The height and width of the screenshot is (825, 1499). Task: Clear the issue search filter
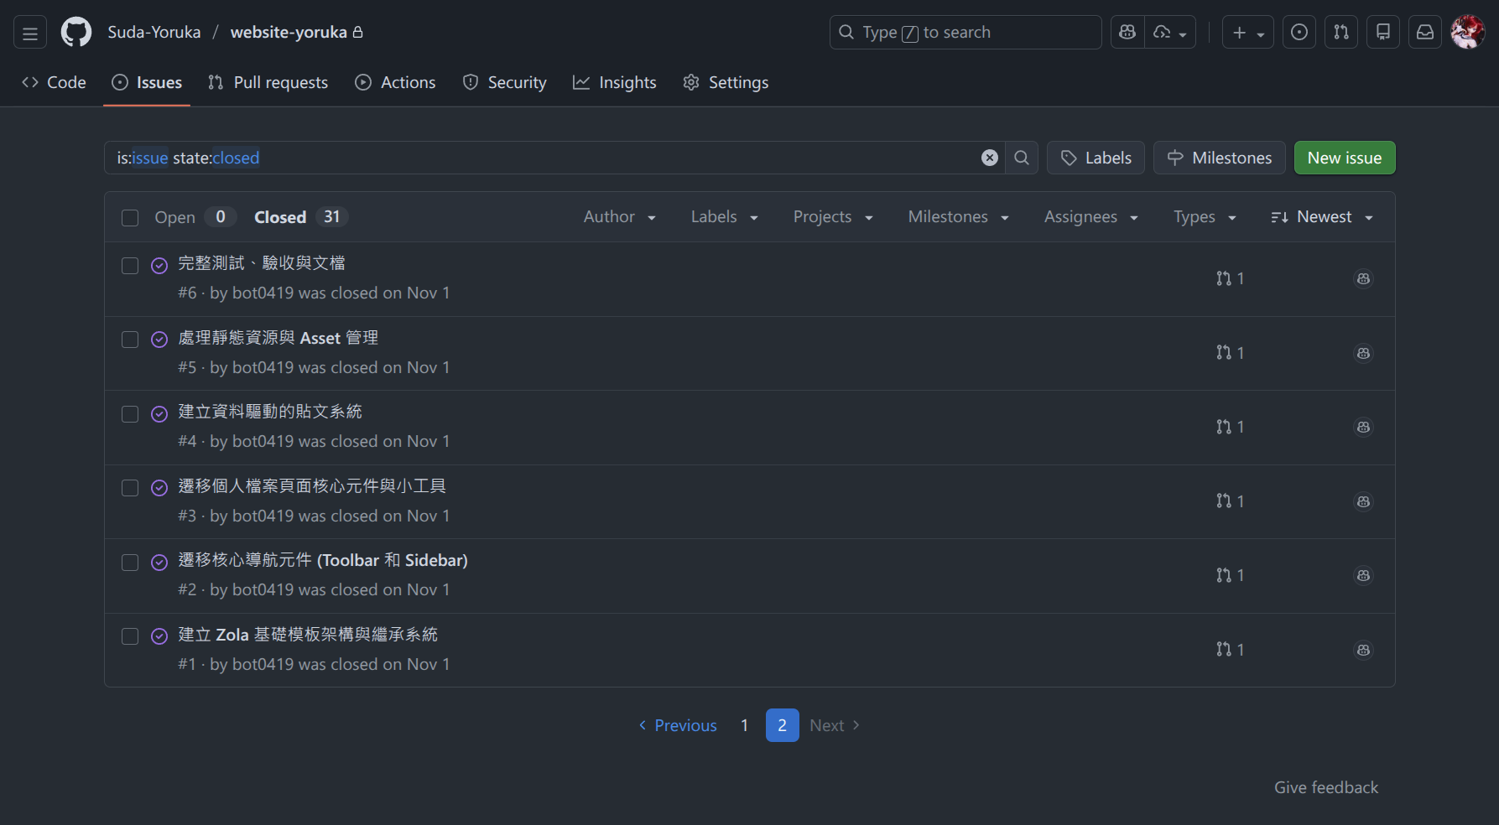point(990,158)
